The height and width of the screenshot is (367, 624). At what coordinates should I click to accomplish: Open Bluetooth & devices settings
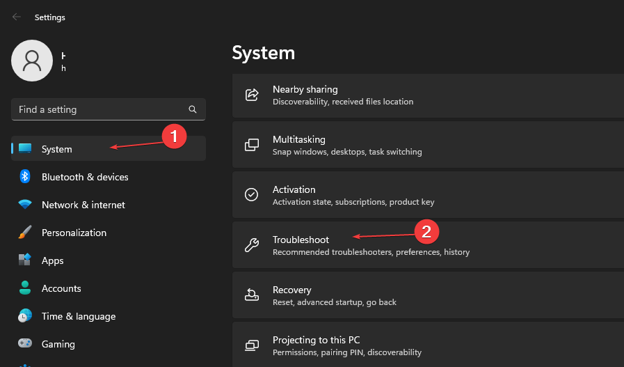pyautogui.click(x=85, y=177)
